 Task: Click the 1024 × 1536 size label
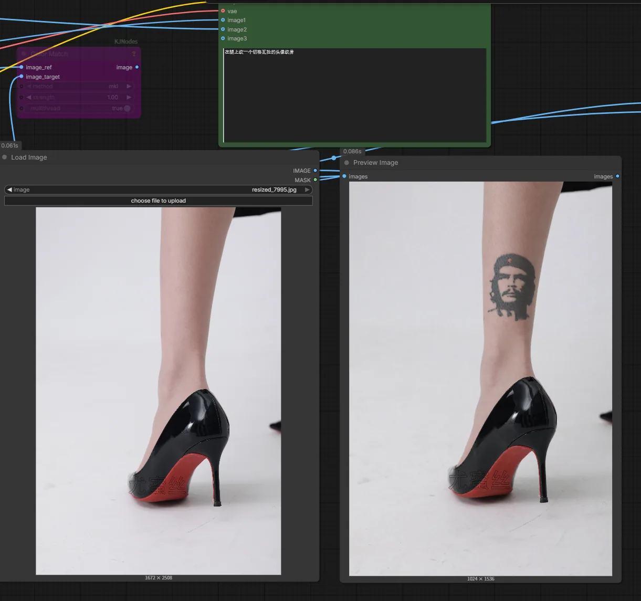point(480,579)
